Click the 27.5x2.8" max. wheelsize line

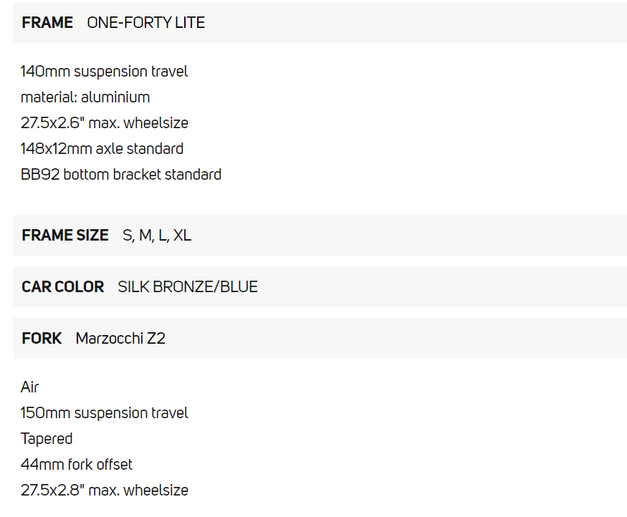(x=105, y=491)
